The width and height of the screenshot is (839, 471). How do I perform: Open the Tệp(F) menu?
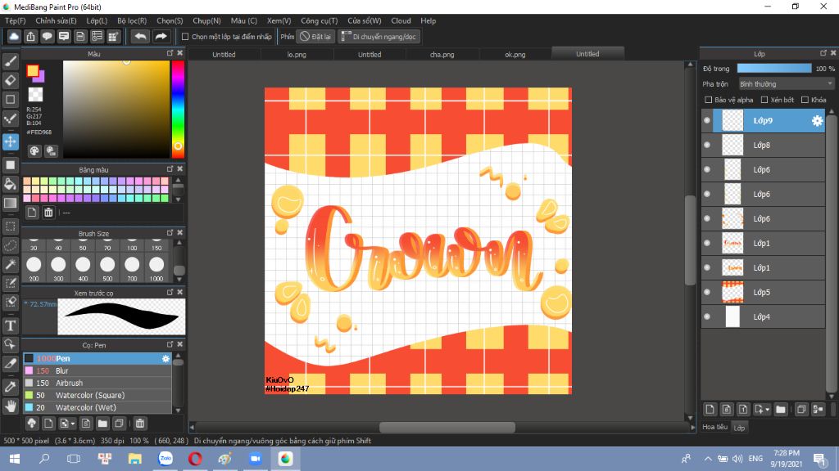click(x=15, y=20)
